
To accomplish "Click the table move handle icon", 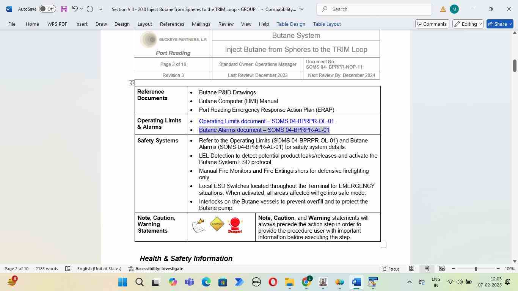I will coord(132,83).
